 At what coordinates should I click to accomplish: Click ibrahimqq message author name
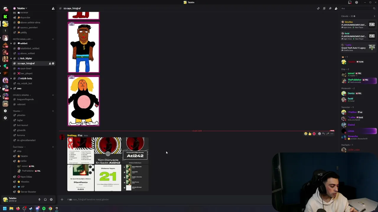tap(72, 135)
